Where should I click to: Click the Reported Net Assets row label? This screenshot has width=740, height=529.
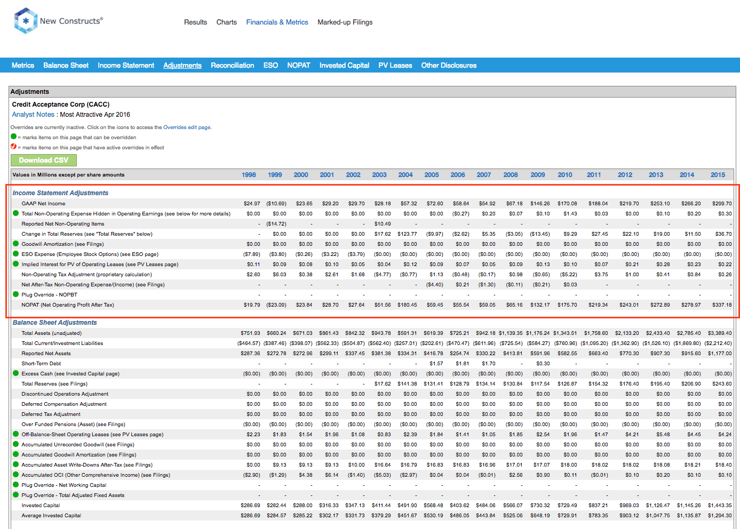click(x=46, y=354)
